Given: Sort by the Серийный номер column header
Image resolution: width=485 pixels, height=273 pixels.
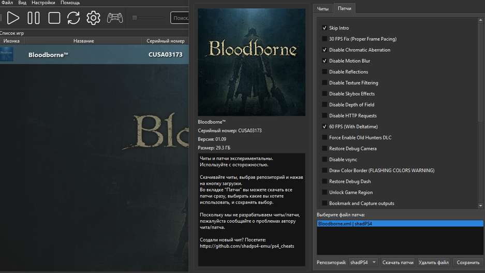Looking at the screenshot, I should [166, 41].
